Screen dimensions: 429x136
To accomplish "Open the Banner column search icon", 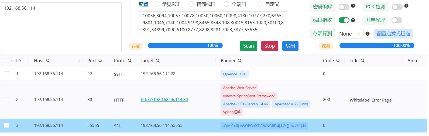I will click(x=240, y=61).
